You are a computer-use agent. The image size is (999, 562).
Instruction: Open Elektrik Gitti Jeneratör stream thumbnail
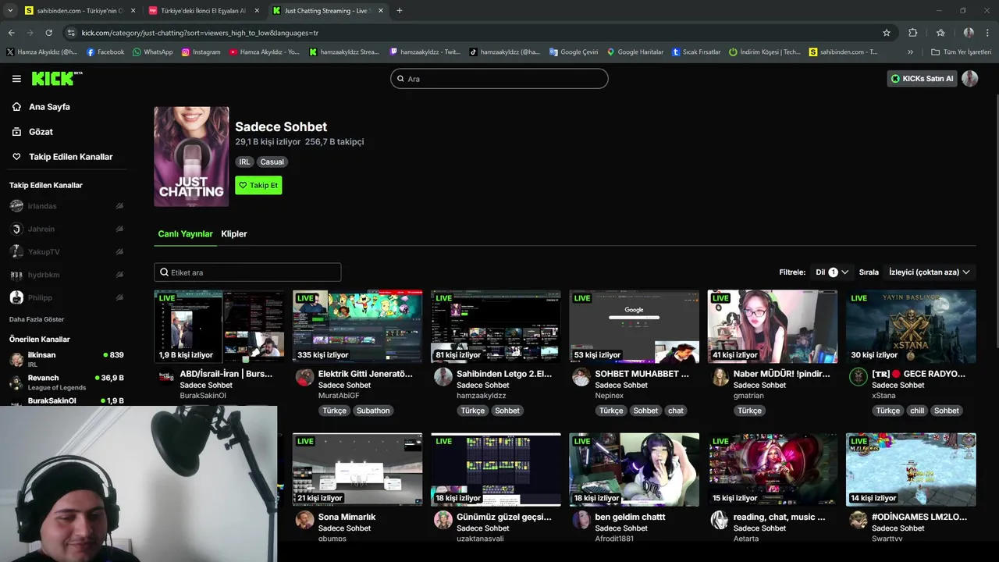tap(357, 326)
